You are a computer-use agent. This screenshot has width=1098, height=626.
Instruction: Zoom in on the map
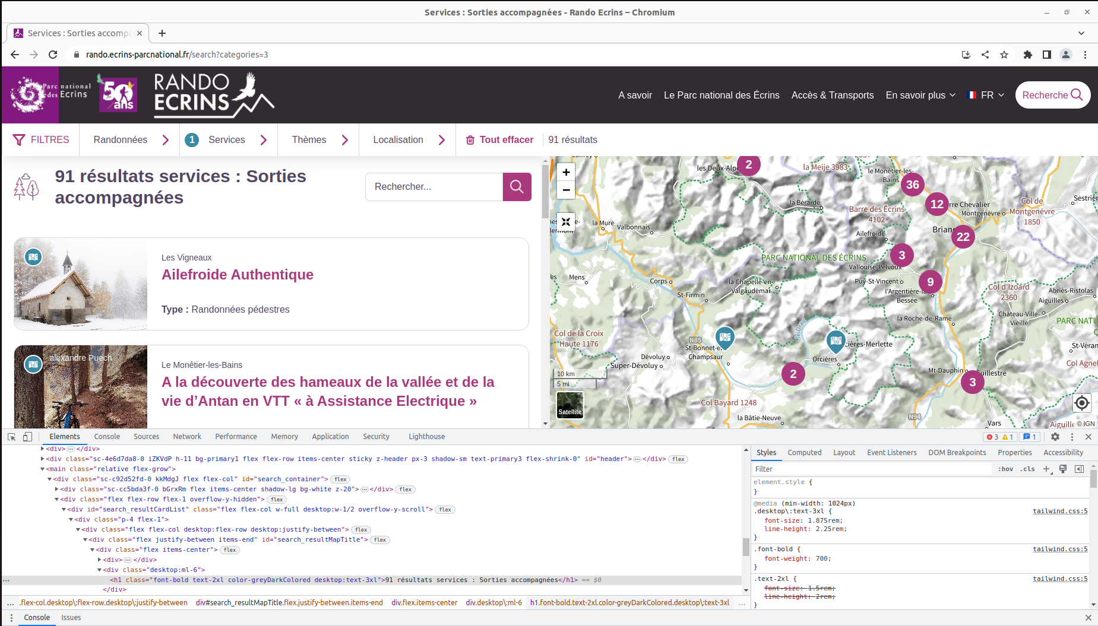565,172
